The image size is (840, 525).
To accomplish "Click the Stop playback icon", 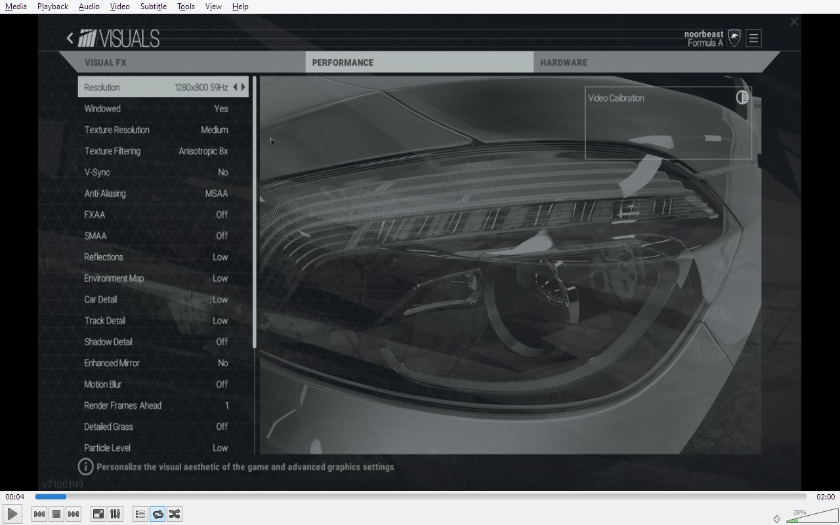I will click(56, 514).
